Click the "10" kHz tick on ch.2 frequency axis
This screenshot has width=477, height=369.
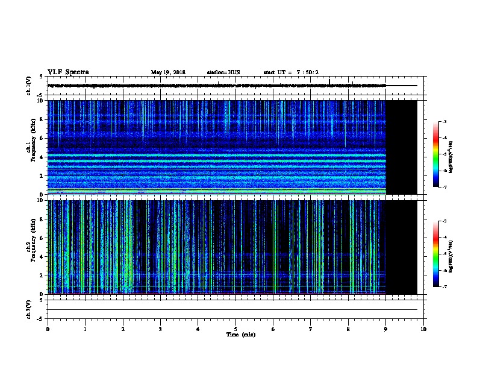coord(41,200)
